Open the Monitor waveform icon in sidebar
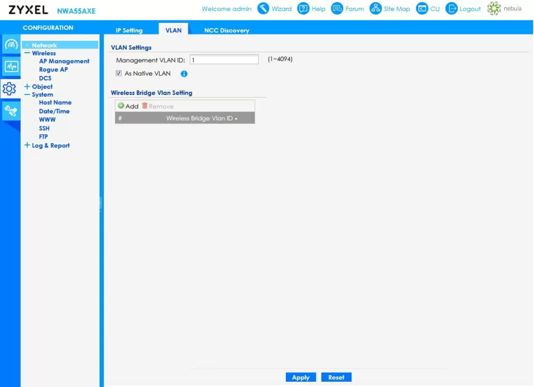 pyautogui.click(x=11, y=66)
